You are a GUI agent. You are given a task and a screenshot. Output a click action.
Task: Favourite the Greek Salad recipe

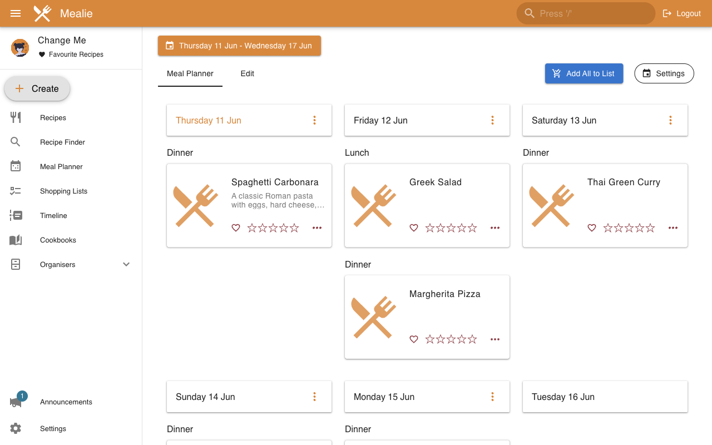(x=414, y=228)
